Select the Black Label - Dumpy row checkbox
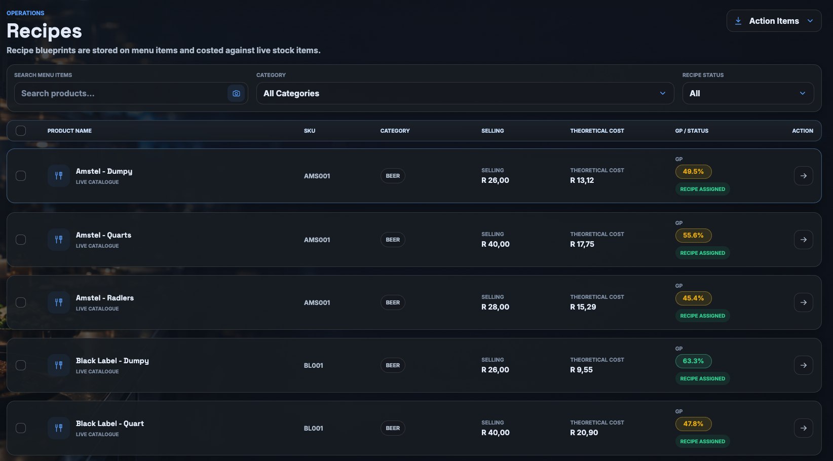This screenshot has height=461, width=833. [x=21, y=365]
